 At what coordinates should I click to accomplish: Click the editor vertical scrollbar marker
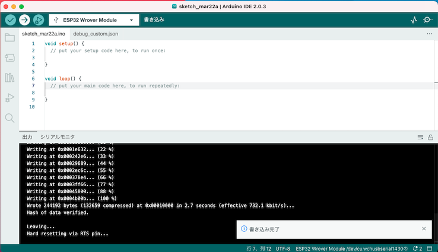coord(436,82)
